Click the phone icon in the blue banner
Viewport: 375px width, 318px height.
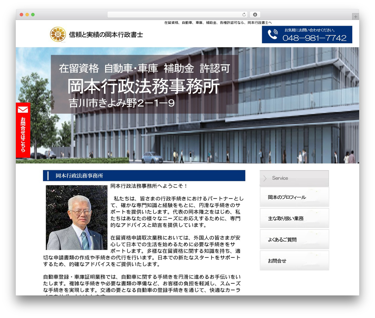[x=272, y=34]
